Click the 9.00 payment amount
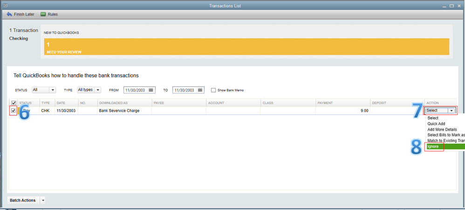Screen dimensions: 465x210 364,111
